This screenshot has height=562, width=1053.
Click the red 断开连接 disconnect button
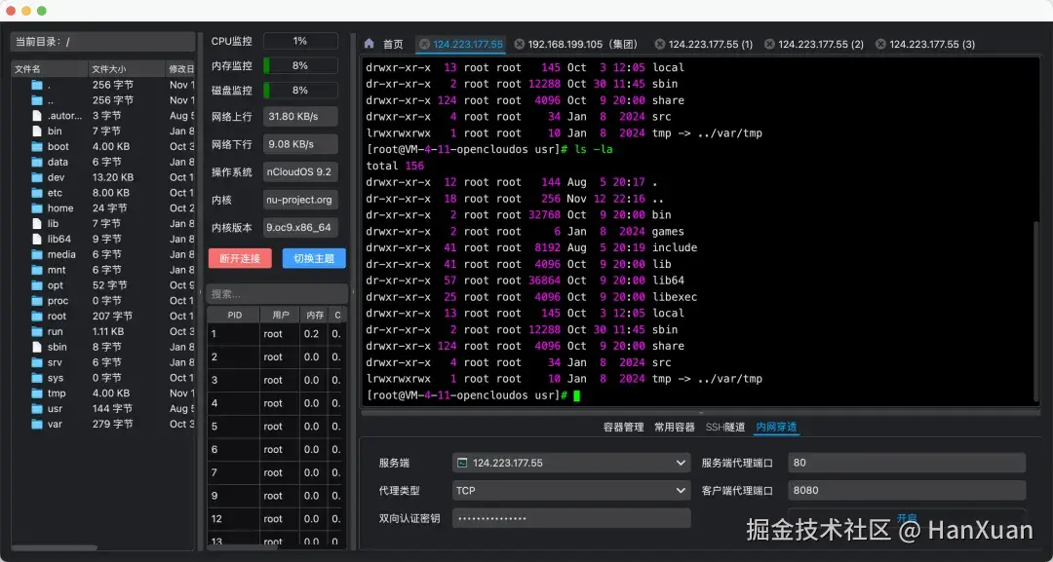[x=239, y=258]
